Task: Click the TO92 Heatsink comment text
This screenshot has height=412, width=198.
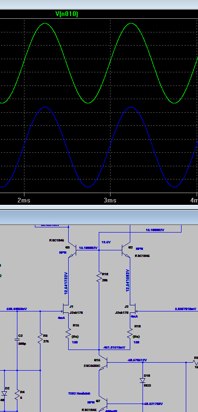Action: [x=79, y=393]
